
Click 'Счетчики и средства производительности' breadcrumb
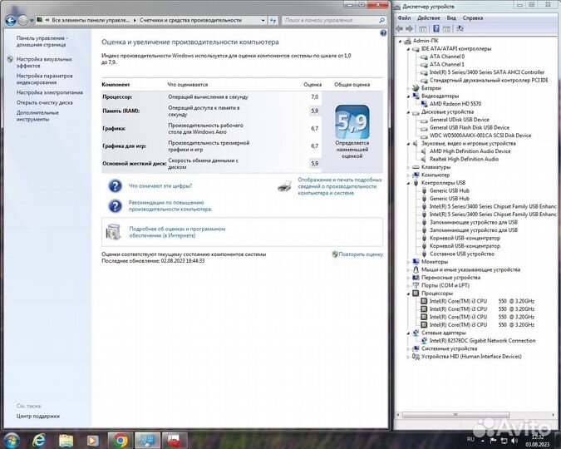(190, 21)
